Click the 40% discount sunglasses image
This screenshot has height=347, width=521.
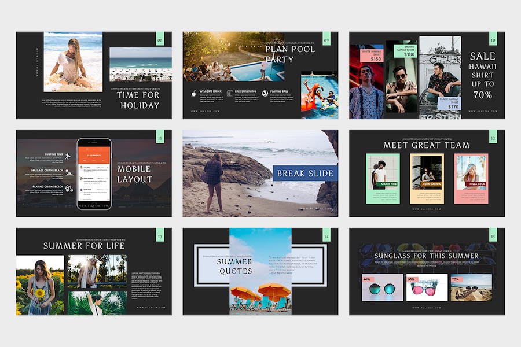tap(383, 287)
